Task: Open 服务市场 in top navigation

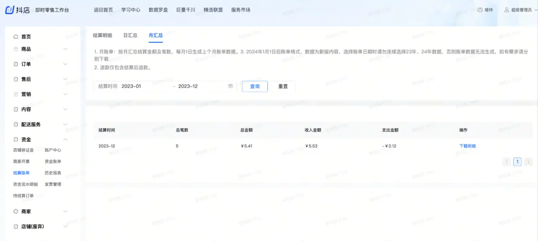Action: 241,10
